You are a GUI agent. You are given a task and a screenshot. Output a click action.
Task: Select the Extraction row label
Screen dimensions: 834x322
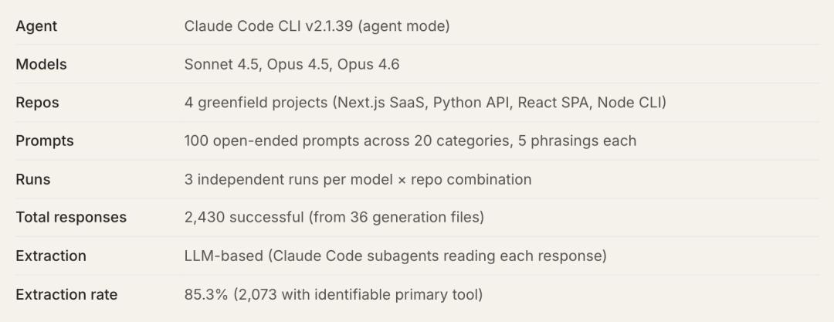pos(51,256)
